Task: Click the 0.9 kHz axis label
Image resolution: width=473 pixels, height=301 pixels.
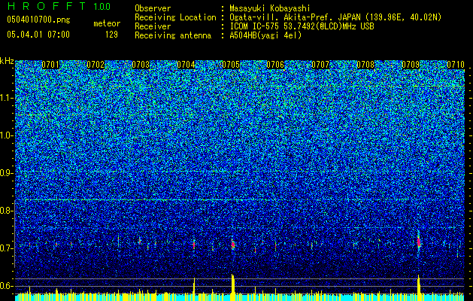Action: (x=6, y=173)
